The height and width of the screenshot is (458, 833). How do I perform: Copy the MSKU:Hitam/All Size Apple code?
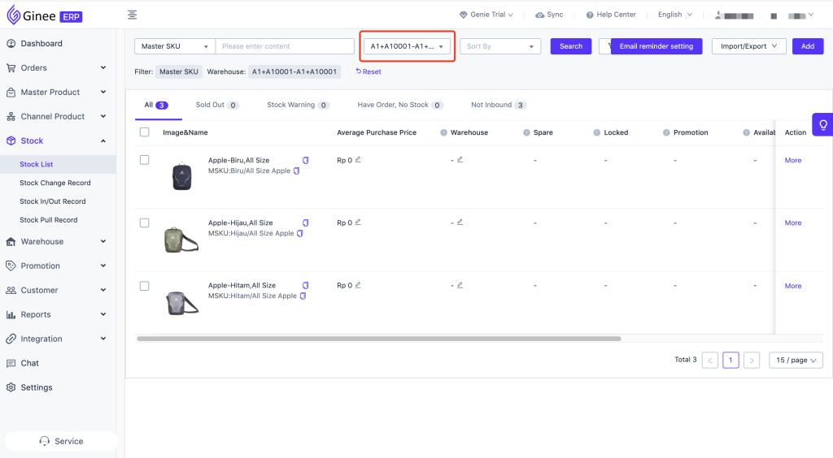[303, 296]
